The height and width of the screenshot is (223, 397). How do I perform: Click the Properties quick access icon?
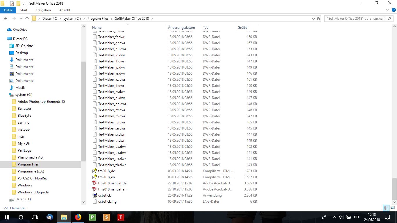(x=12, y=3)
